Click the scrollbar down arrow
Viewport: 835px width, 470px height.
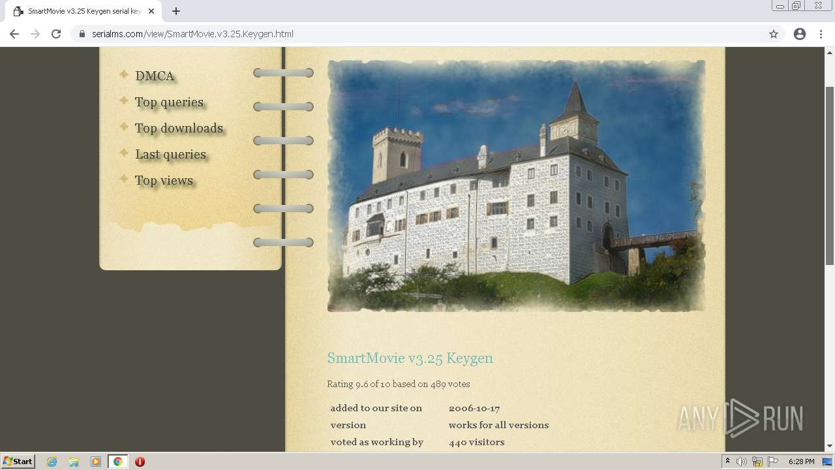pos(830,446)
